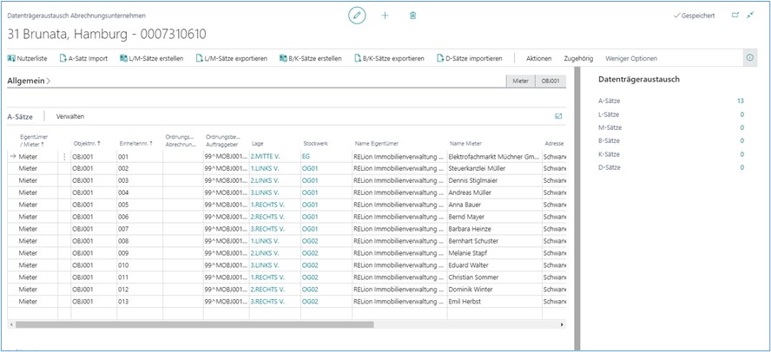Open row options for unit 001
This screenshot has height=352, width=771.
(63, 156)
